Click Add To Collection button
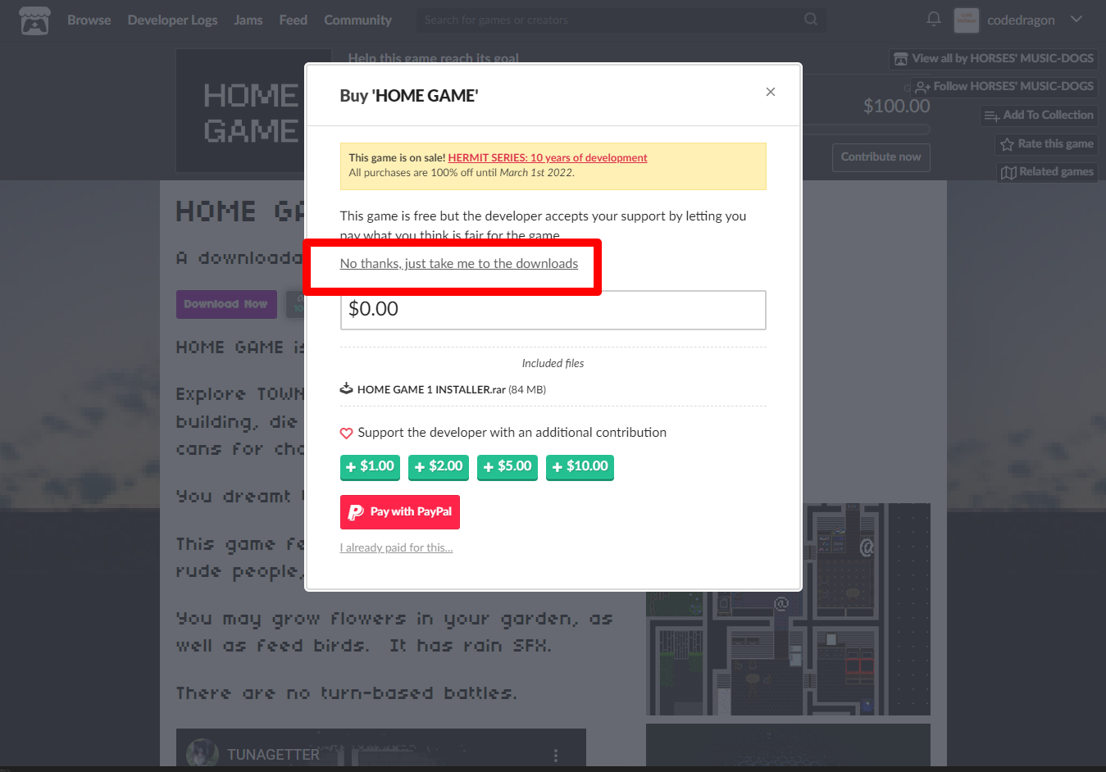Viewport: 1106px width, 772px height. point(1039,116)
